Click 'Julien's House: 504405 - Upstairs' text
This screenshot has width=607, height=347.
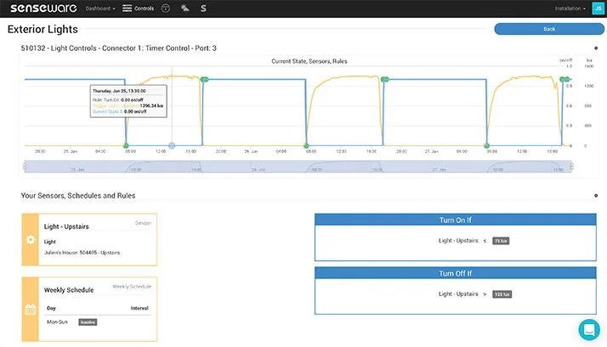pyautogui.click(x=82, y=253)
